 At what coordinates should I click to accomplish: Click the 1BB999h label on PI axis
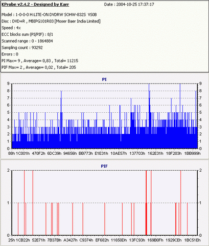[192, 153]
